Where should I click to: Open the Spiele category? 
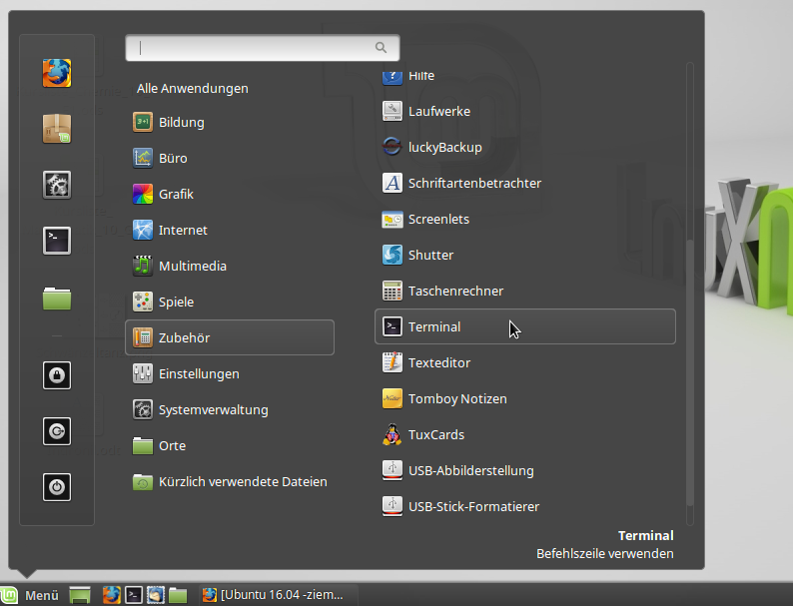230,302
